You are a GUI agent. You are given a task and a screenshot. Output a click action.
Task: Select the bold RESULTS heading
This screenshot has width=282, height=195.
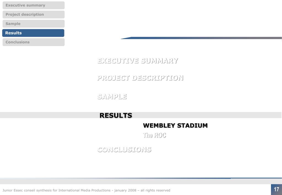[116, 115]
